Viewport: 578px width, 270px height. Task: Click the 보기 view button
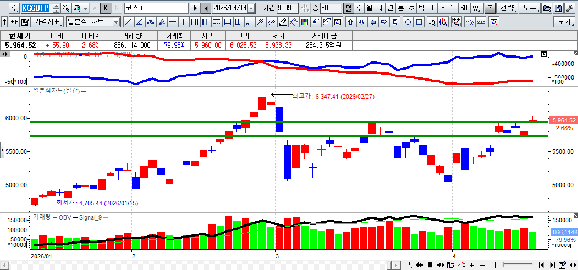pos(564,22)
